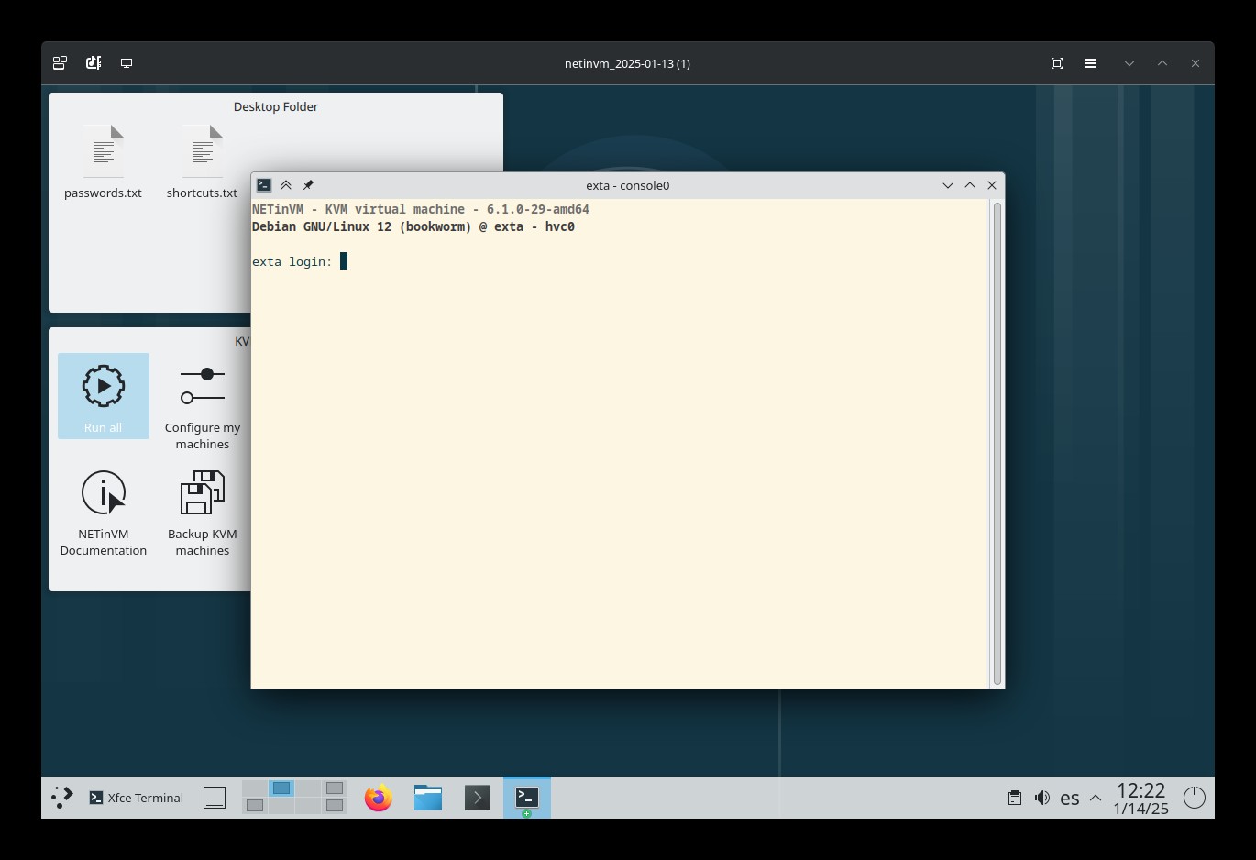1256x860 pixels.
Task: Toggle shade on the exta console window
Action: click(x=286, y=185)
